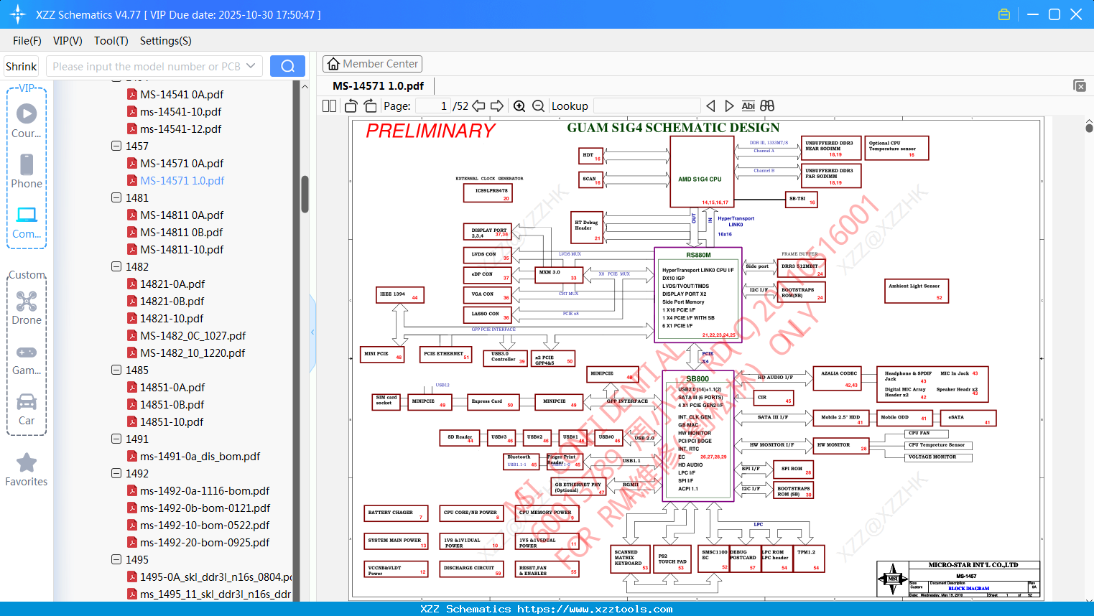Click the page number input box
The width and height of the screenshot is (1094, 616).
click(432, 106)
